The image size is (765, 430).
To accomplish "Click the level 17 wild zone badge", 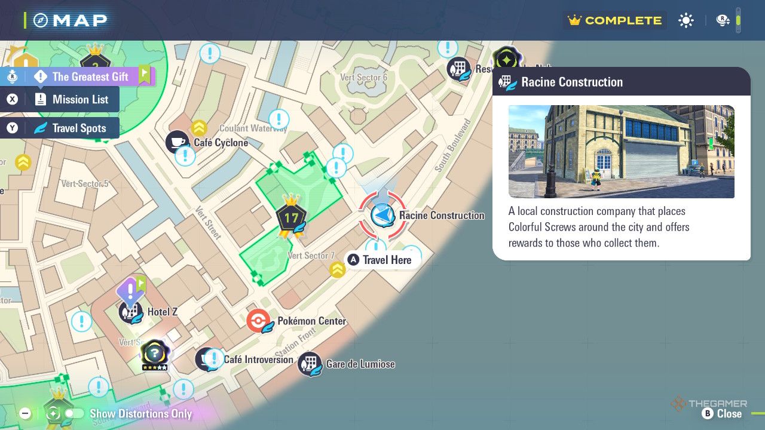I will click(x=291, y=219).
